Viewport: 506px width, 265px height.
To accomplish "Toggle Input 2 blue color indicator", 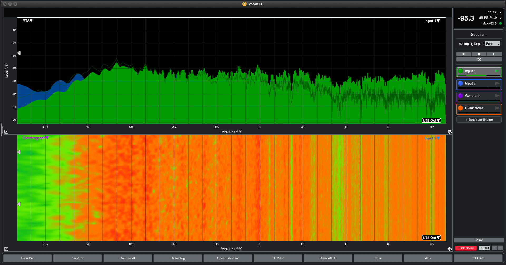I will coord(460,83).
